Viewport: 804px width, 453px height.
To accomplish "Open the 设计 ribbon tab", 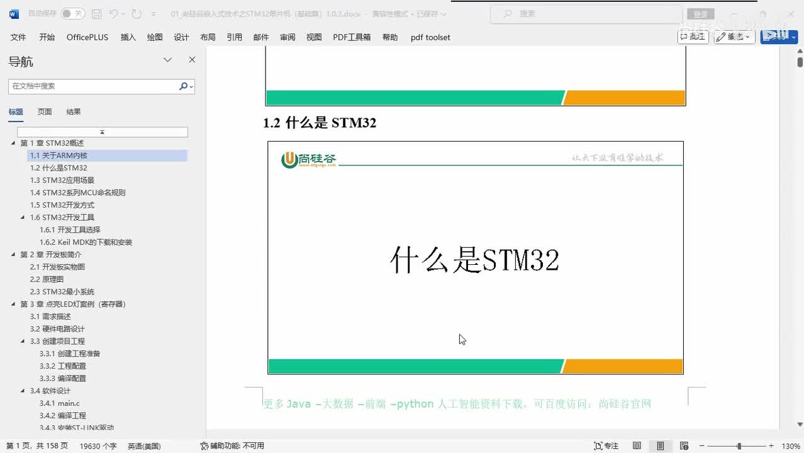I will 181,37.
